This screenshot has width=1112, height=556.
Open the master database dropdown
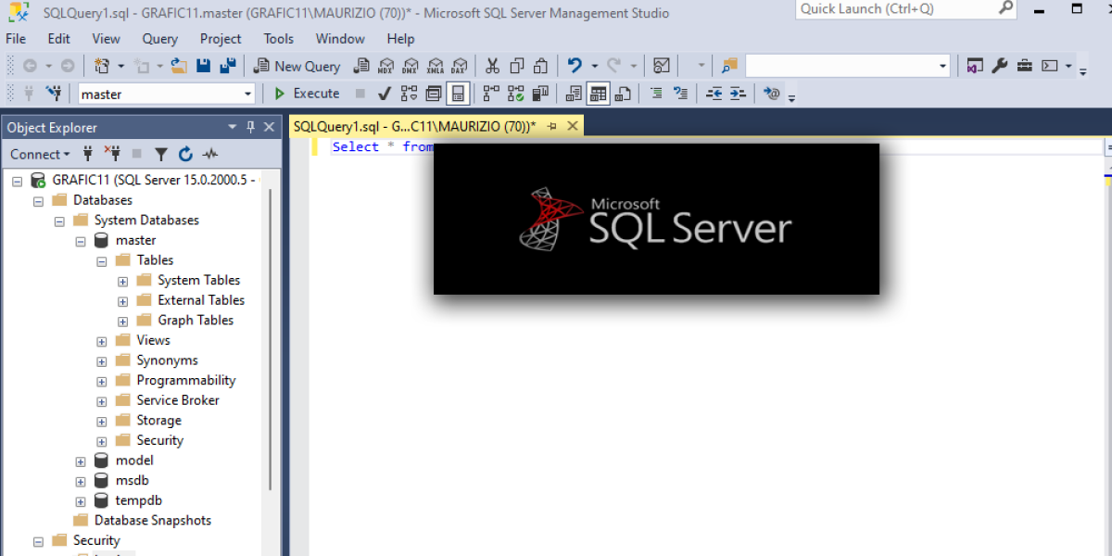coord(247,94)
